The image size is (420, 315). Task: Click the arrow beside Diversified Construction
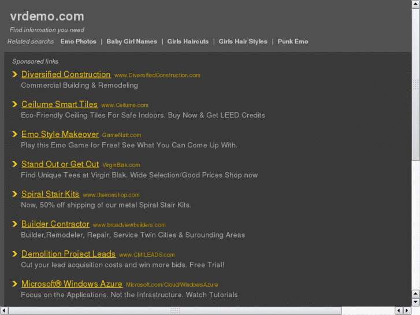[15, 74]
